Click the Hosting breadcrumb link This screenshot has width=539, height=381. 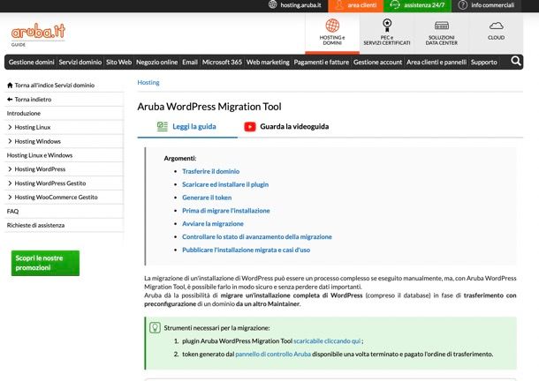[x=148, y=82]
